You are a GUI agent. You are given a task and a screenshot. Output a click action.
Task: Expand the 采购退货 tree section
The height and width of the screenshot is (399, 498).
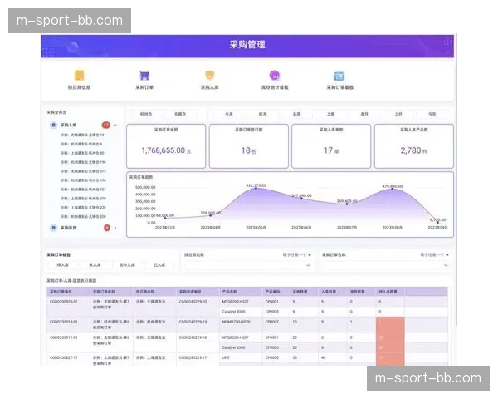pos(115,227)
